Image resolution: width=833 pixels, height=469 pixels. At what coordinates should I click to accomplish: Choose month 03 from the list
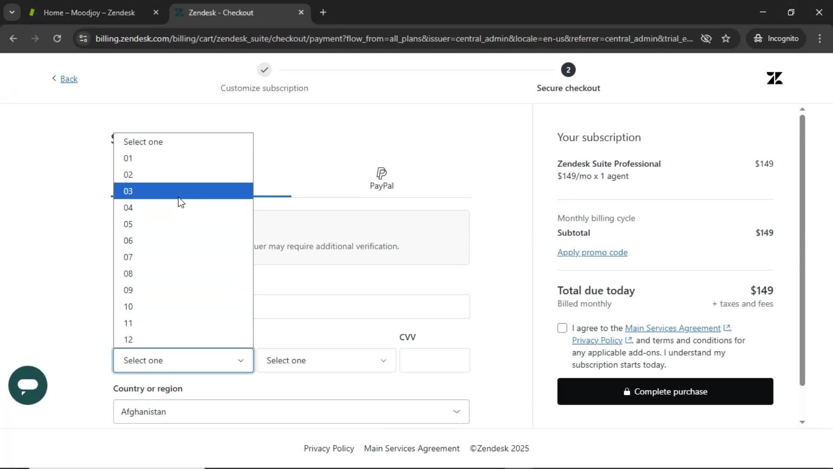(x=183, y=191)
